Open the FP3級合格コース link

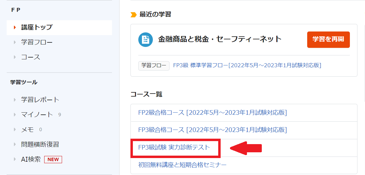[212, 130]
